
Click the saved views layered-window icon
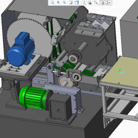pos(83,2)
